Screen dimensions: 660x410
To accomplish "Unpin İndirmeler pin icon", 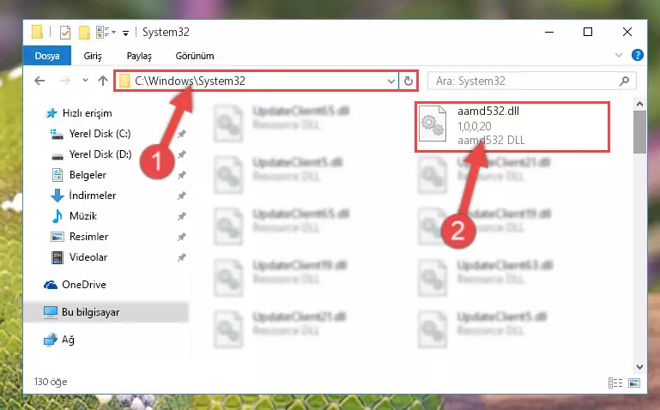I will (x=181, y=196).
